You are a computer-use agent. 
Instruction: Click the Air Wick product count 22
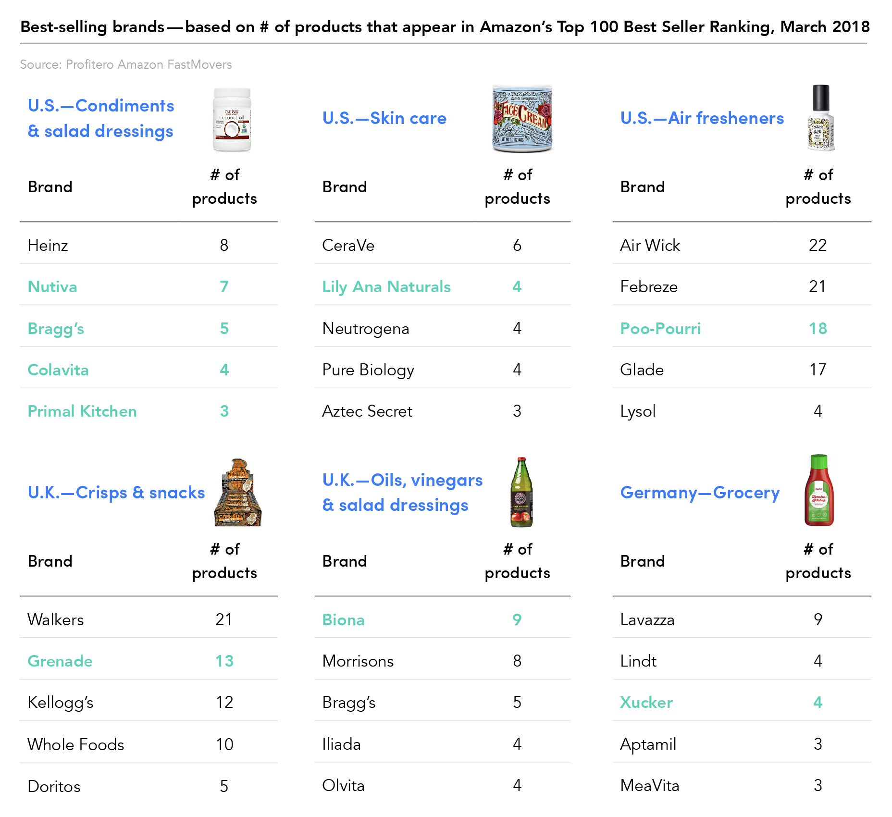pyautogui.click(x=818, y=246)
